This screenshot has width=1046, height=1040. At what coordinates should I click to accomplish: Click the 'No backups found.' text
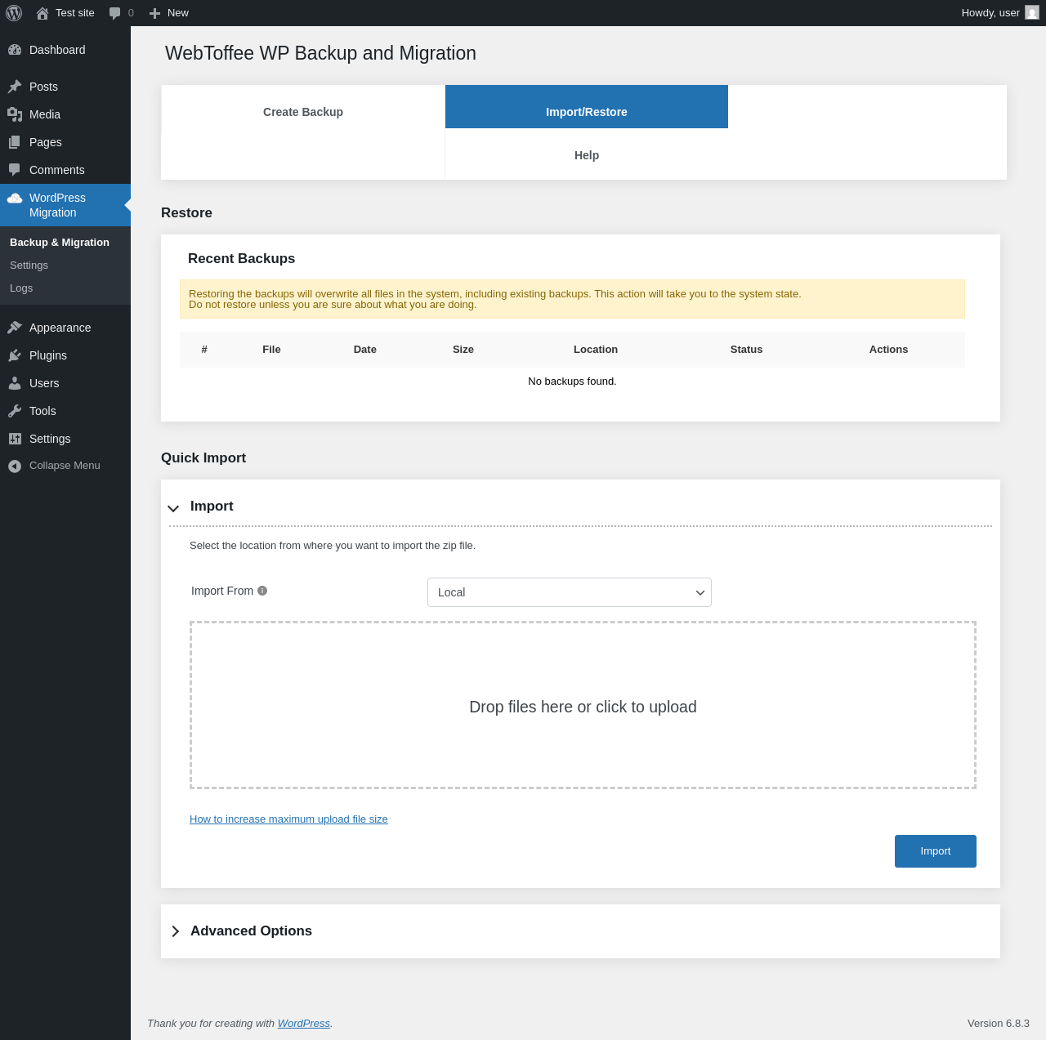click(572, 382)
